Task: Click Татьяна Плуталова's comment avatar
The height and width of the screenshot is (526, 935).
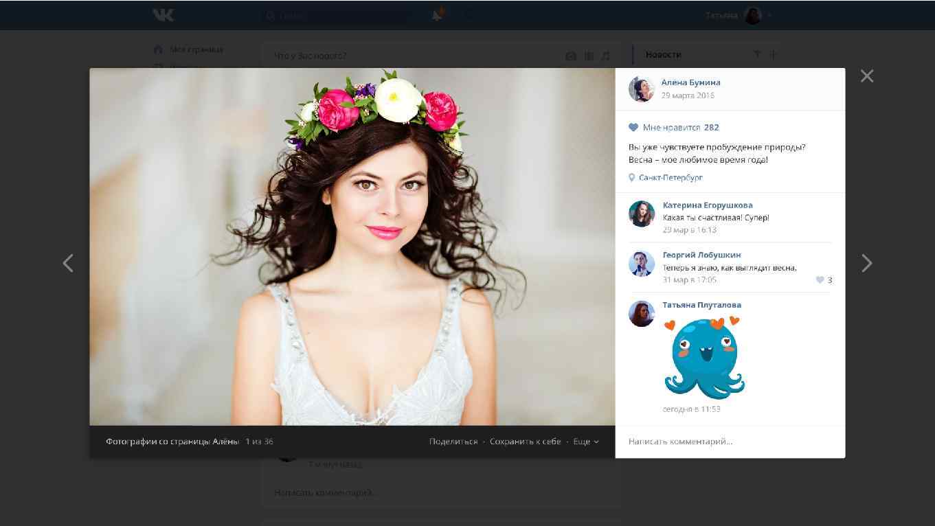Action: [642, 314]
